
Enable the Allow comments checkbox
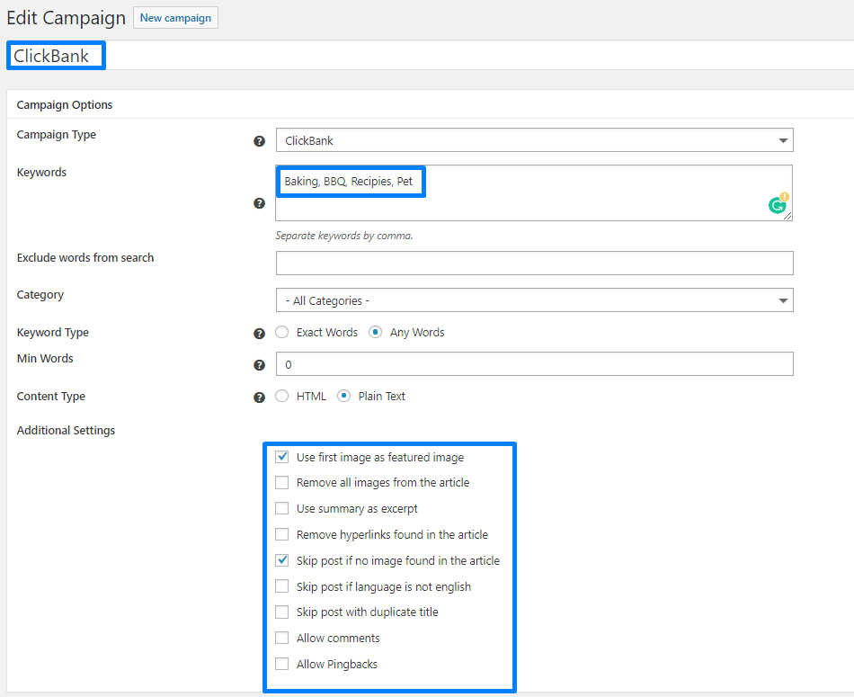point(282,639)
